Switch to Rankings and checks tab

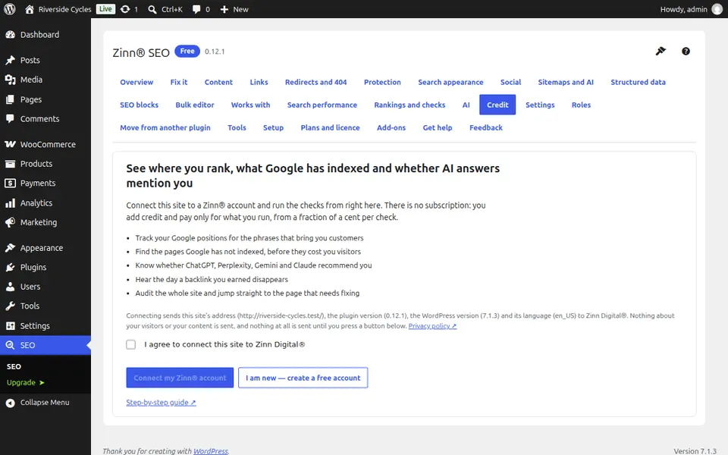[409, 105]
